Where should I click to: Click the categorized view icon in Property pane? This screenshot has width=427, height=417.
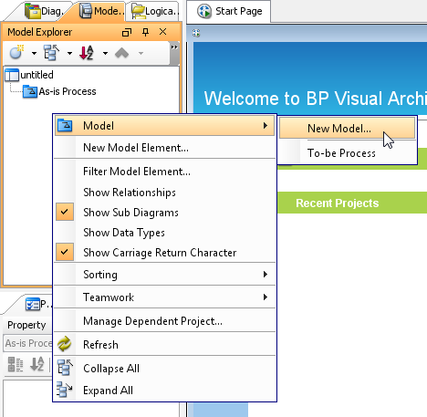[16, 364]
